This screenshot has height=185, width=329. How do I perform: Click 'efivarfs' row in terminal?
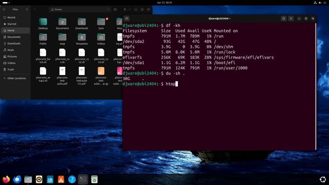pos(198,57)
